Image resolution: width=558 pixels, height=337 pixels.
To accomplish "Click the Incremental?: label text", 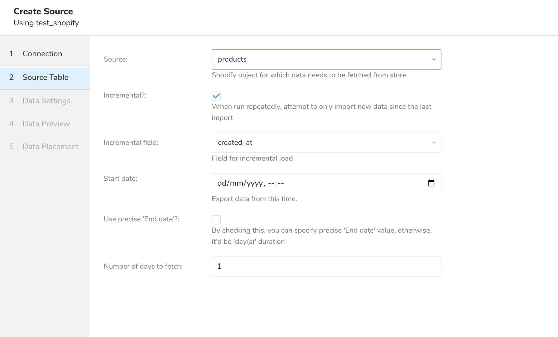I will [x=125, y=95].
